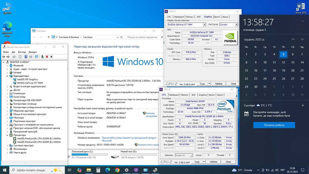This screenshot has width=309, height=174.
Task: Click the Локальний диск (C:) usage bar
Action: [x=90, y=155]
